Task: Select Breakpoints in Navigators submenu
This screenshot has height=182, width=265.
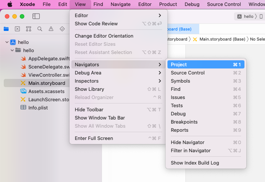Action: click(206, 122)
